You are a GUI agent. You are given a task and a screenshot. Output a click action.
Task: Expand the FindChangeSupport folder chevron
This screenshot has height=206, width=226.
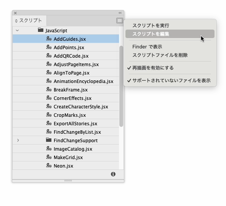[18, 140]
